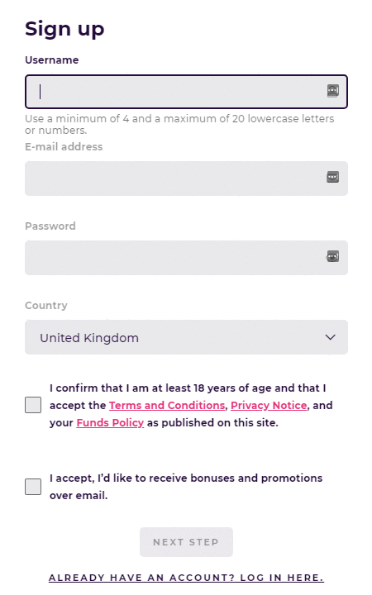Click the E-mail address label text
This screenshot has width=372, height=595.
[x=64, y=146]
